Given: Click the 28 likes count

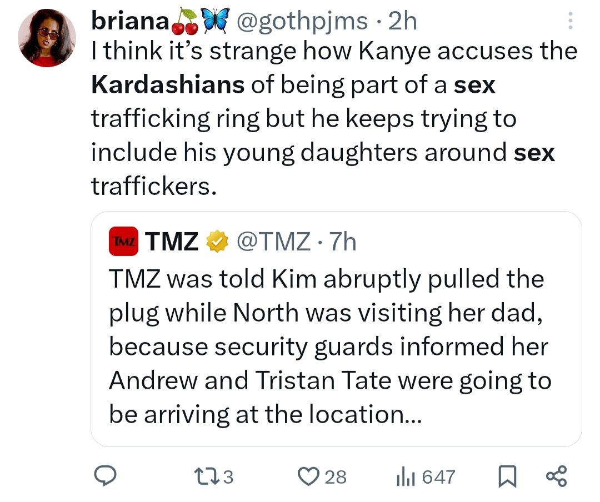Looking at the screenshot, I should (x=335, y=476).
